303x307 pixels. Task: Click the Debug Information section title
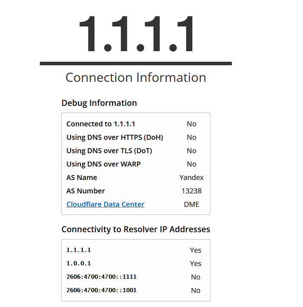click(99, 103)
